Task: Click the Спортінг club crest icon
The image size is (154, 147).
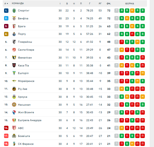Action: (14, 11)
